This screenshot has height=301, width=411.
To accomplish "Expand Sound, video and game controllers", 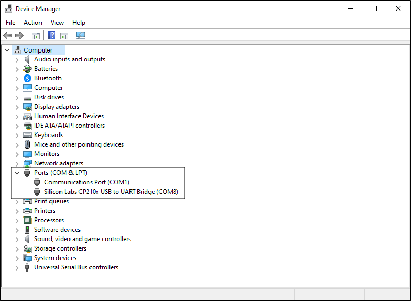I will (17, 240).
